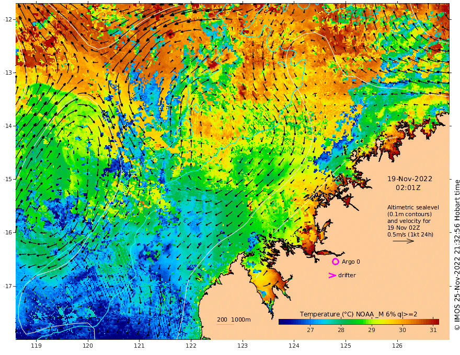The image size is (460, 355).
Task: Click the 28 tick on the colorbar
Action: pyautogui.click(x=341, y=330)
